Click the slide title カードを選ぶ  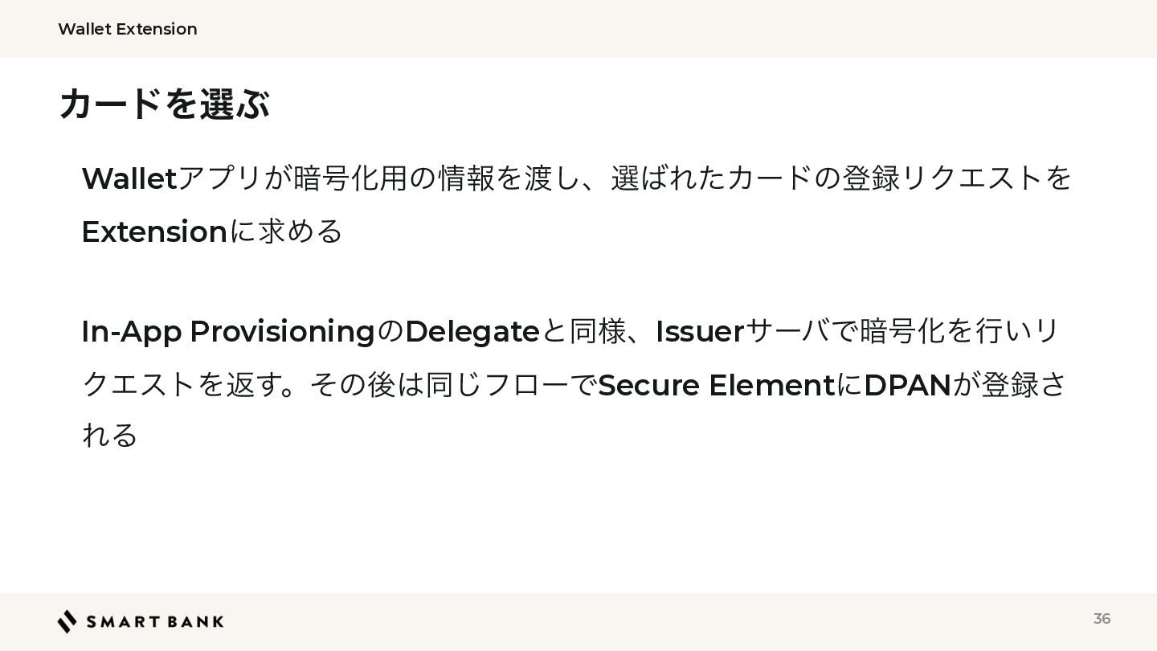pos(164,104)
